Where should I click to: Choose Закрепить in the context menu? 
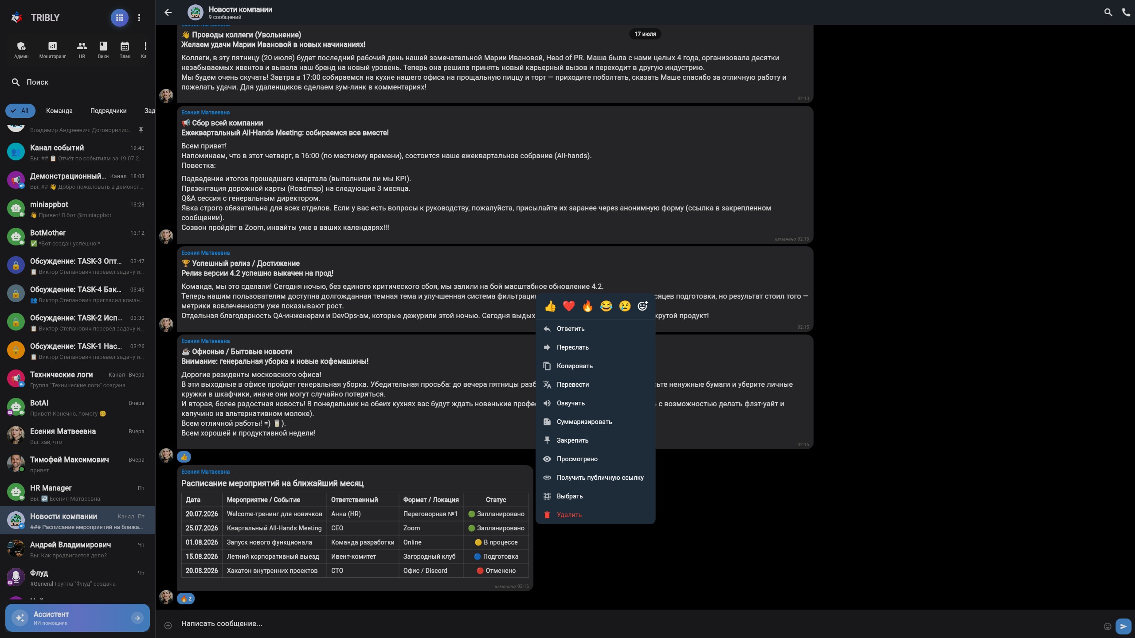[x=595, y=440]
